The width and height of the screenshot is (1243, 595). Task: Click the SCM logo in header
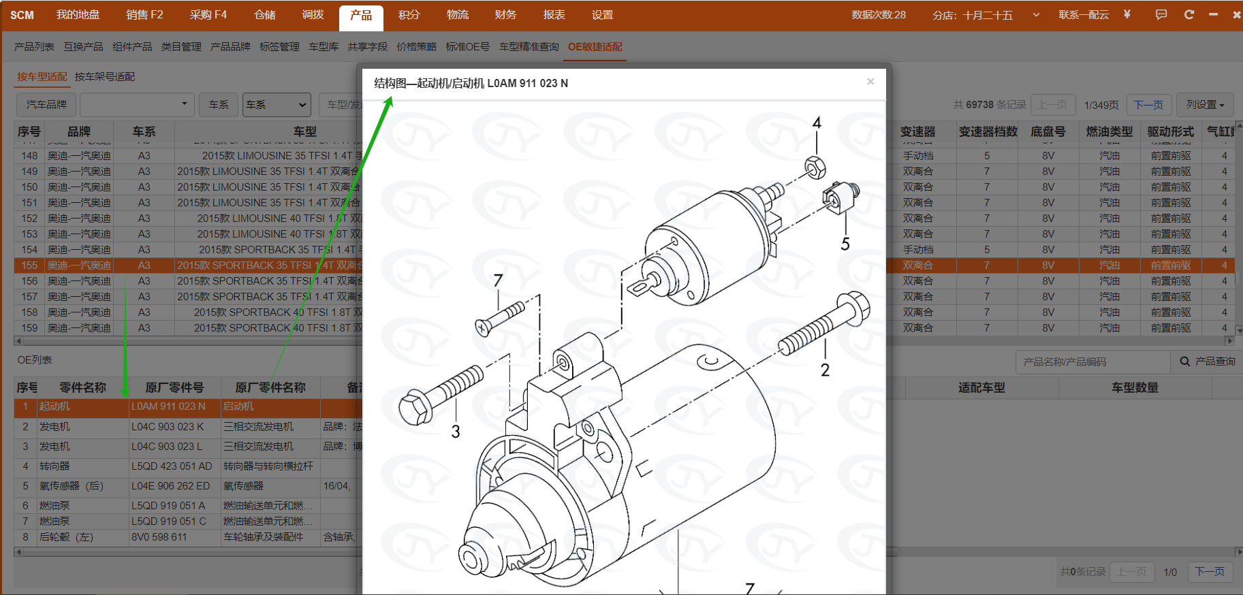pos(22,15)
